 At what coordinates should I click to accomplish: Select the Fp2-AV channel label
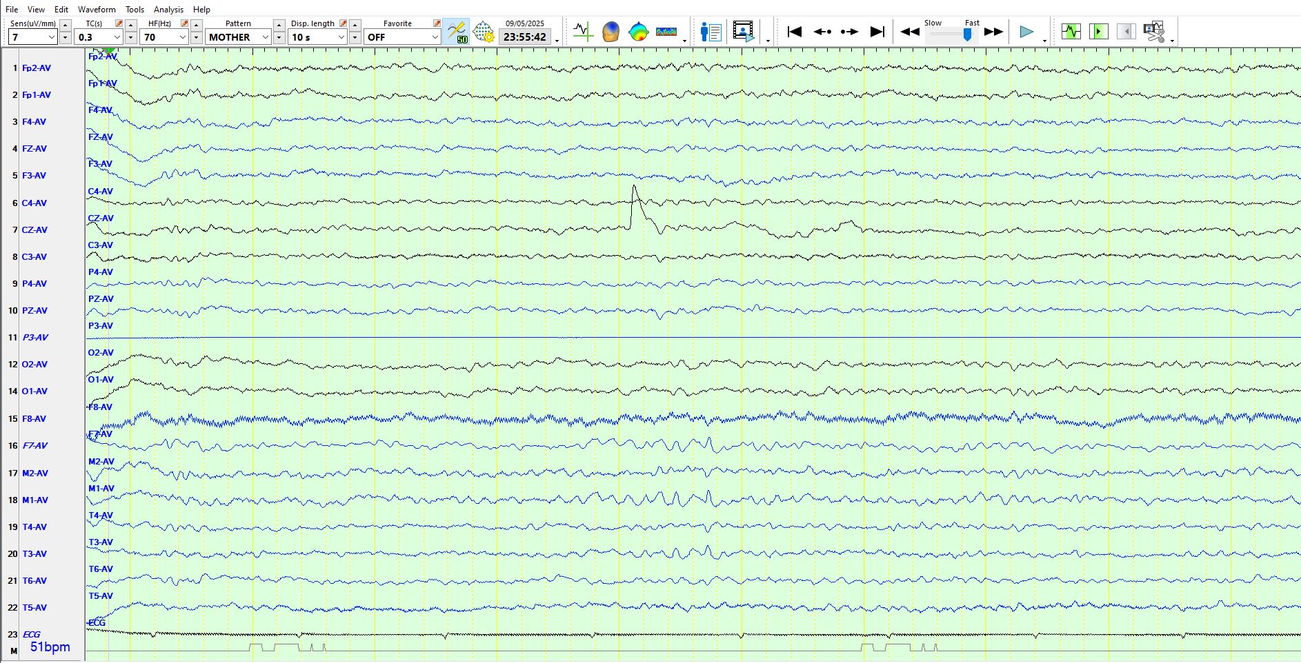36,68
